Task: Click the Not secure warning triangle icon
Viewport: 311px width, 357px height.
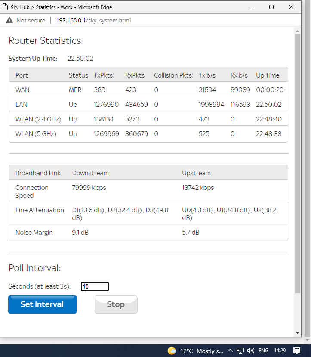Action: click(9, 20)
